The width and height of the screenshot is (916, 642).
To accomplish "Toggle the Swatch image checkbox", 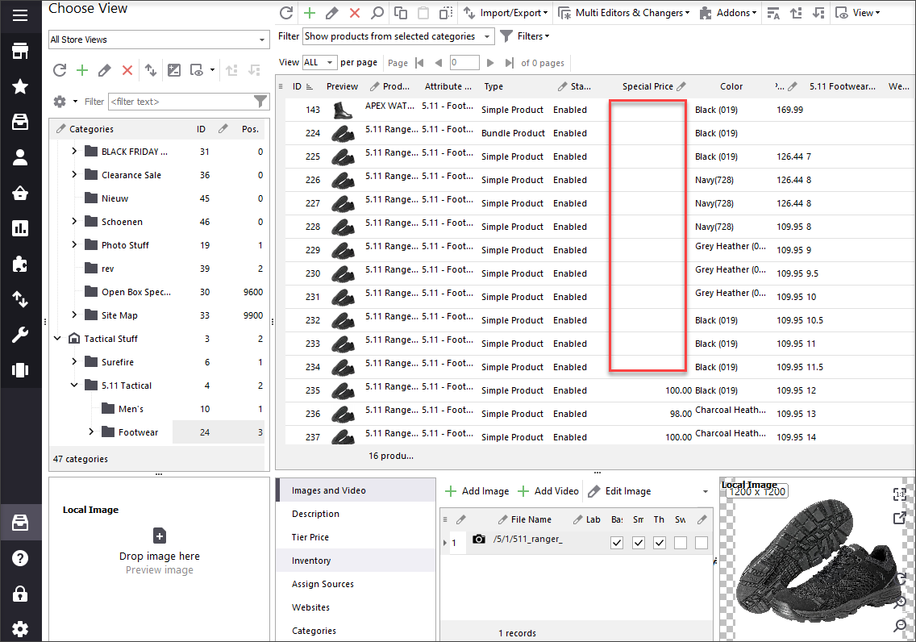I will (x=681, y=543).
